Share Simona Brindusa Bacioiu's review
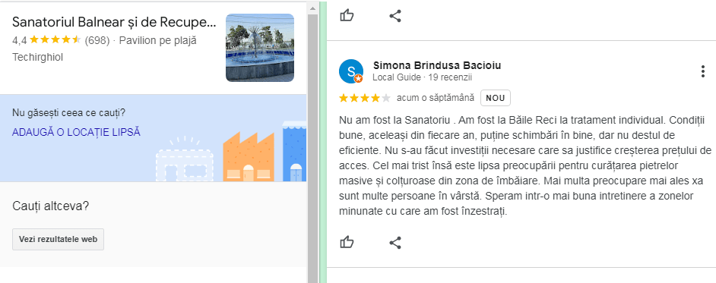The image size is (716, 283). [395, 243]
